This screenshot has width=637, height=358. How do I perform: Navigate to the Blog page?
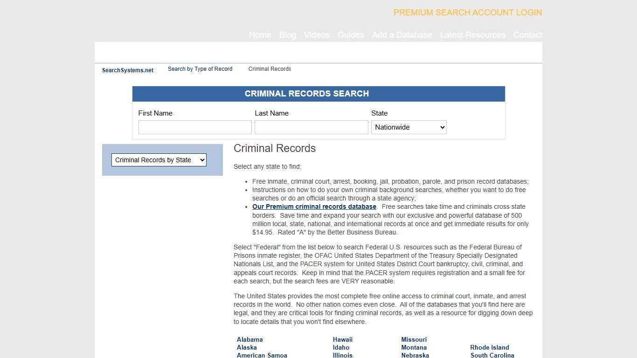287,35
